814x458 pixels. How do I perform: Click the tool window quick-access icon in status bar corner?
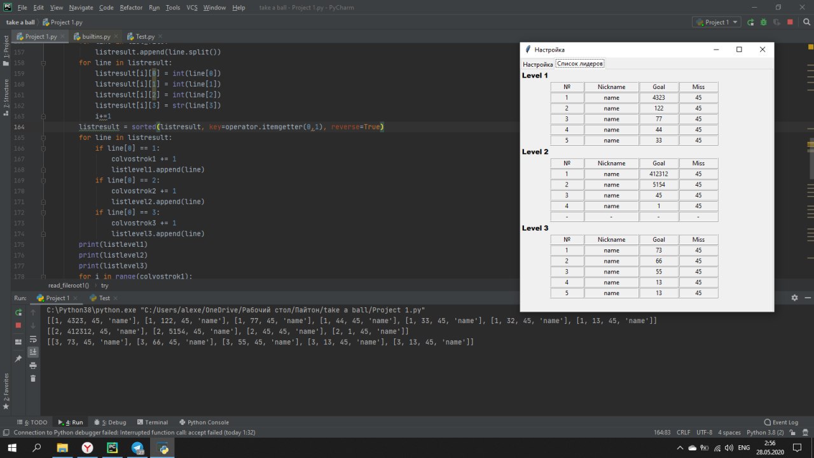pyautogui.click(x=6, y=433)
